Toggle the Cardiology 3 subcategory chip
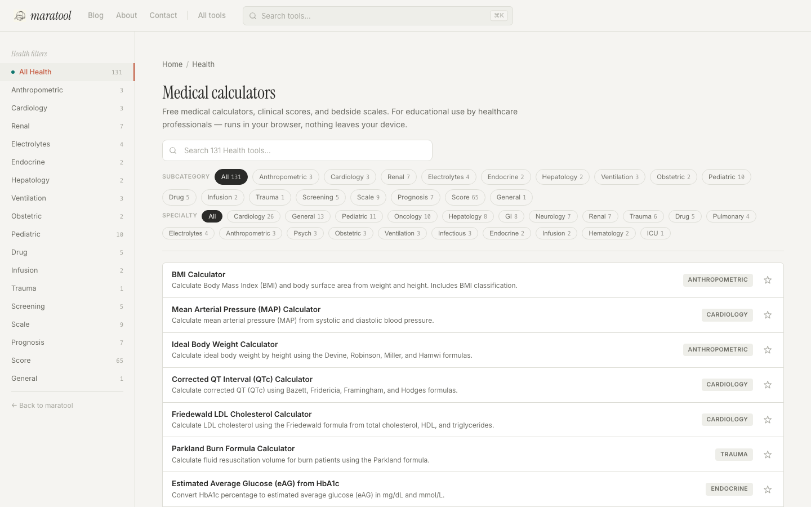This screenshot has height=507, width=811. [x=350, y=177]
